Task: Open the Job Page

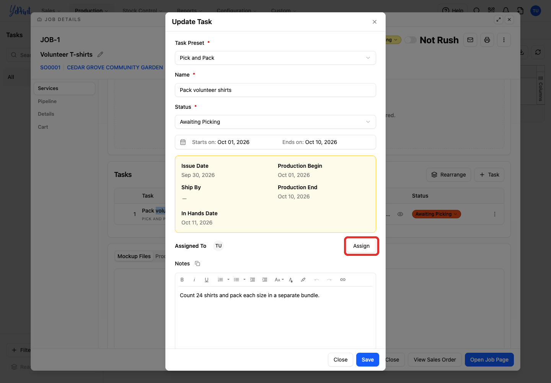Action: pyautogui.click(x=489, y=360)
